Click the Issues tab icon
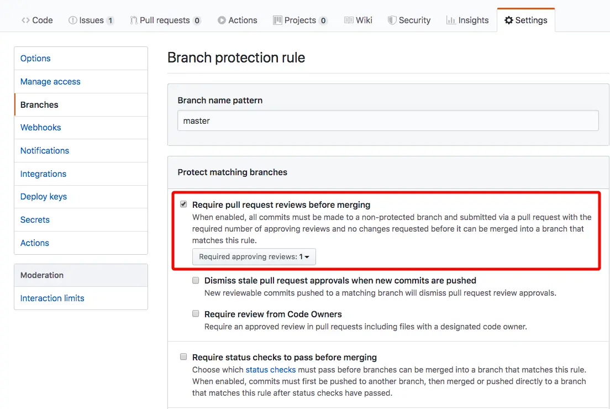The width and height of the screenshot is (610, 409). [x=73, y=20]
